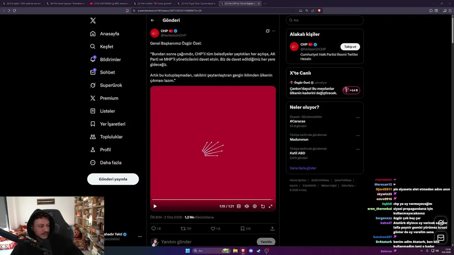Enable picture-in-picture for the video

tap(263, 206)
